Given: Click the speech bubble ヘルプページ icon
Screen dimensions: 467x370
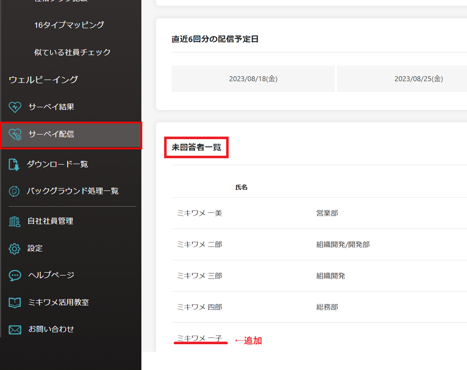Looking at the screenshot, I should point(15,275).
